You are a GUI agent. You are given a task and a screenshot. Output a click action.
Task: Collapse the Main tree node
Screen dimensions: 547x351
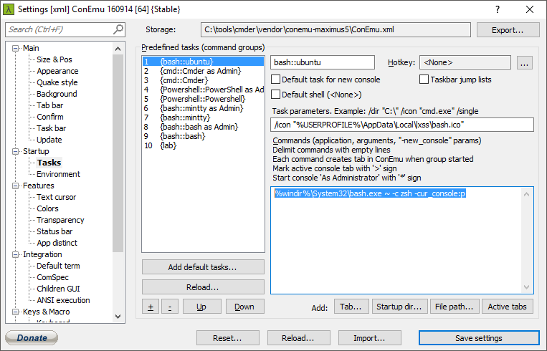[15, 48]
